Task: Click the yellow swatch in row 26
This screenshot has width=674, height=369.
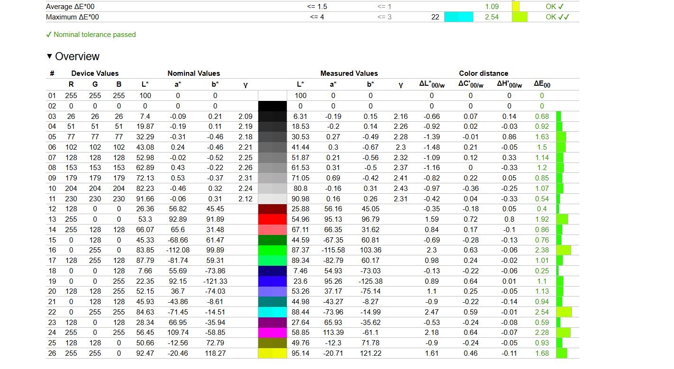Action: coord(273,353)
